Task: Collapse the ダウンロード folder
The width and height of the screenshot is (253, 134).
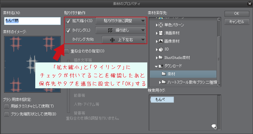Action: (x=156, y=66)
